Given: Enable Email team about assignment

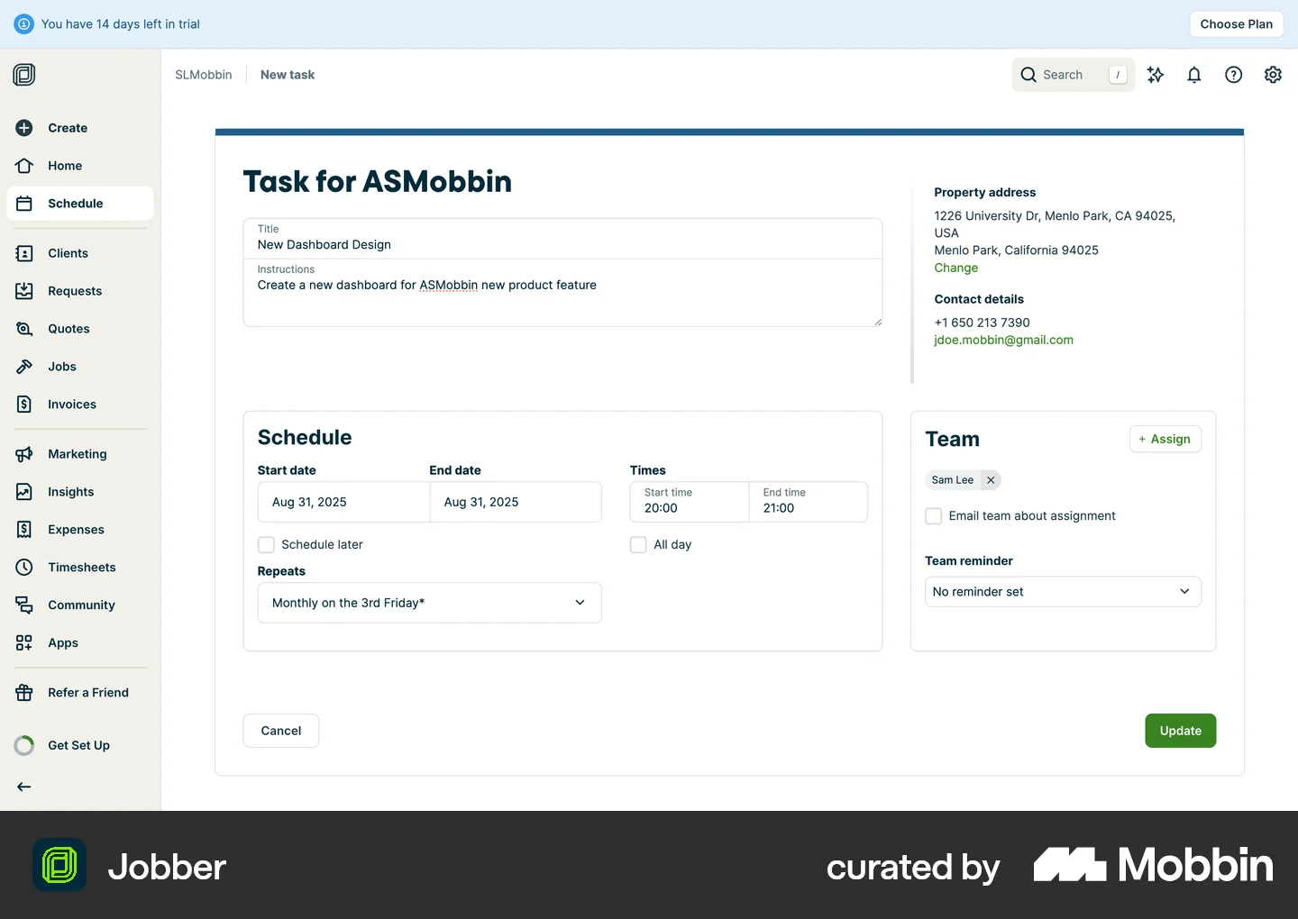Looking at the screenshot, I should pos(934,516).
